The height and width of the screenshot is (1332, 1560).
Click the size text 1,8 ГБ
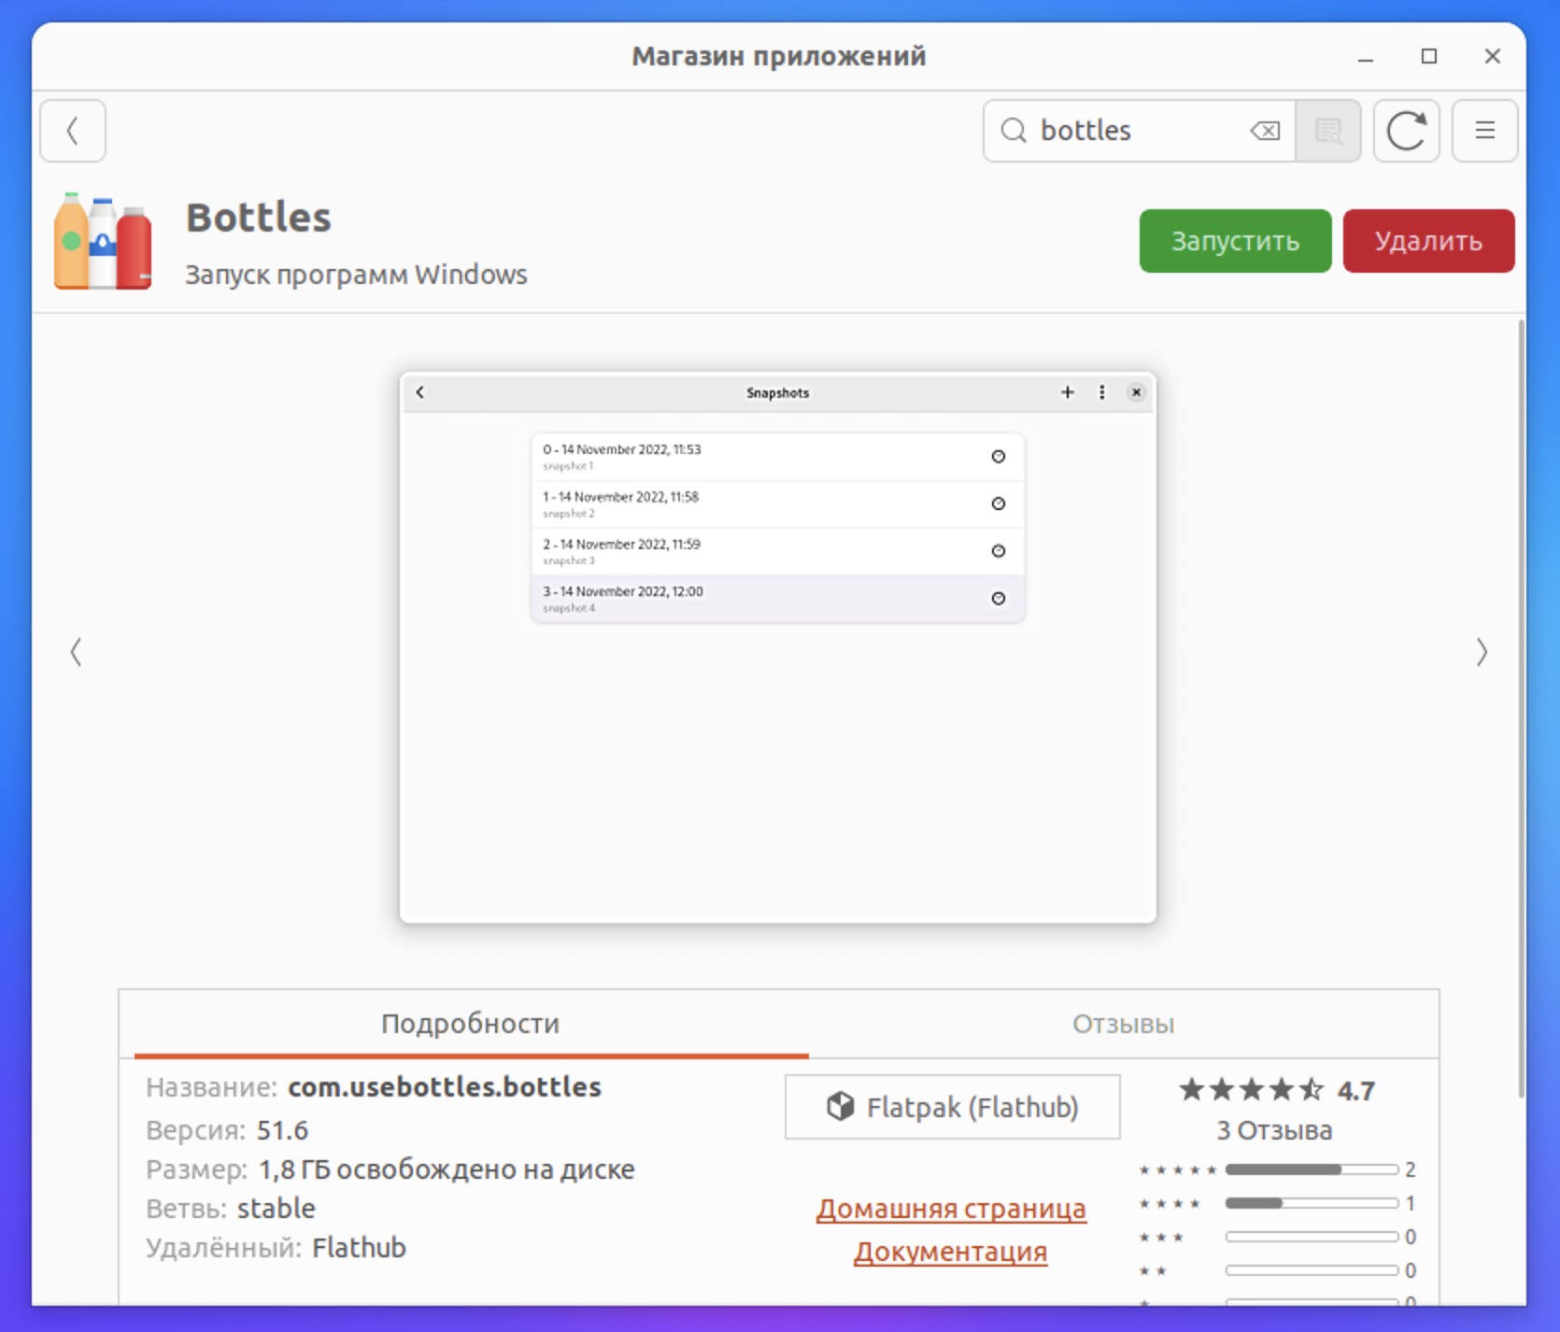click(294, 1169)
